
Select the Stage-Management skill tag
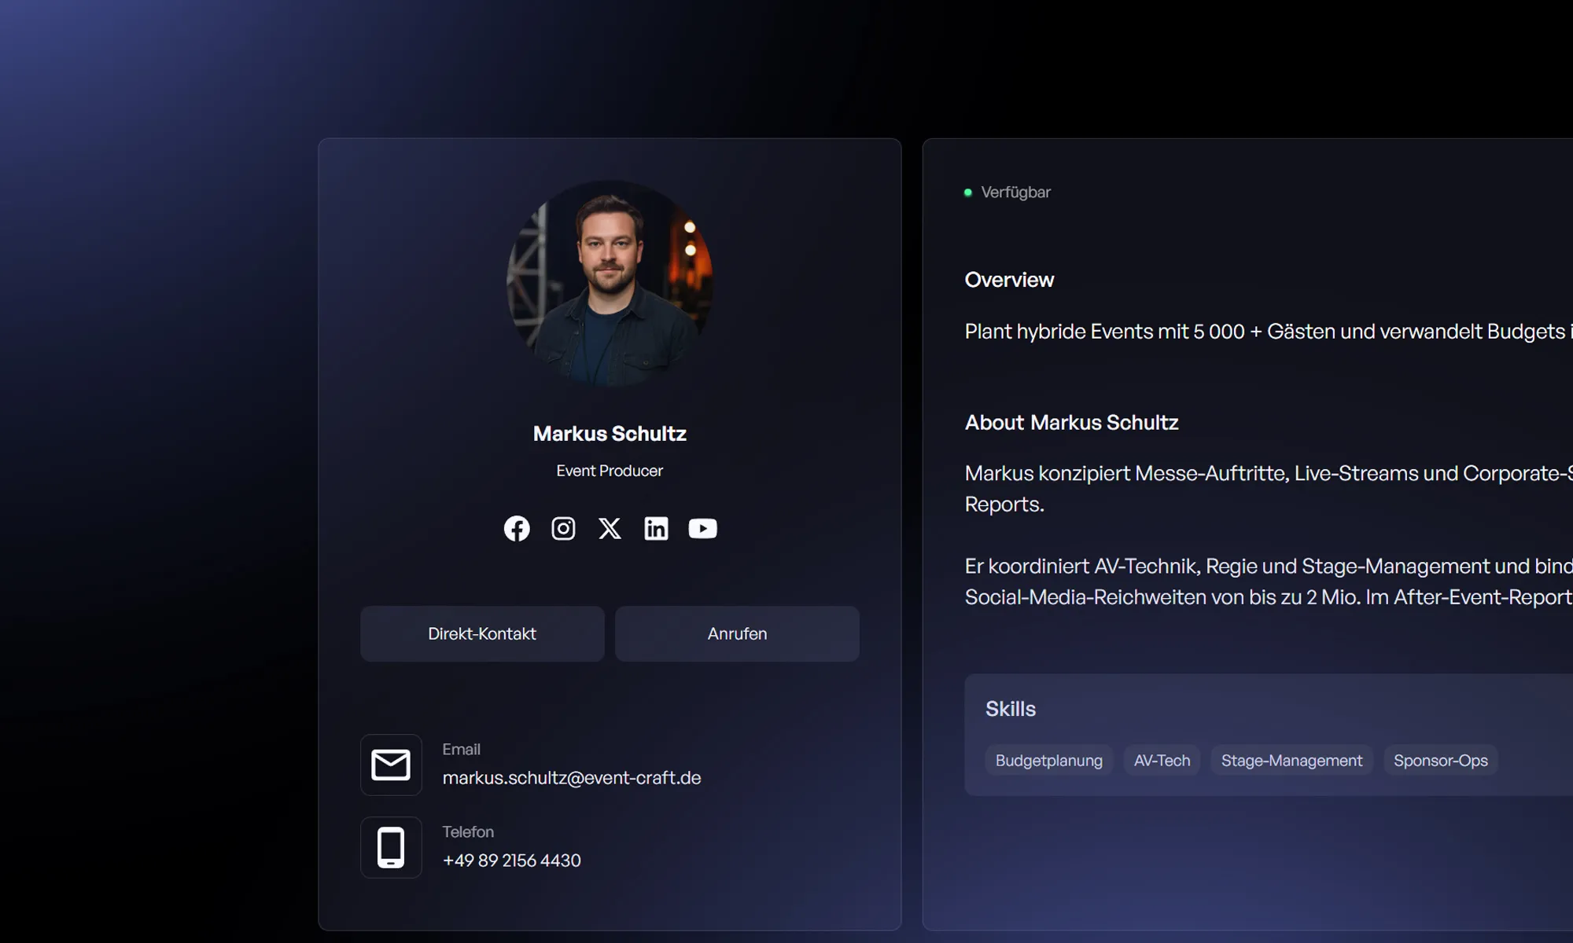pyautogui.click(x=1291, y=761)
